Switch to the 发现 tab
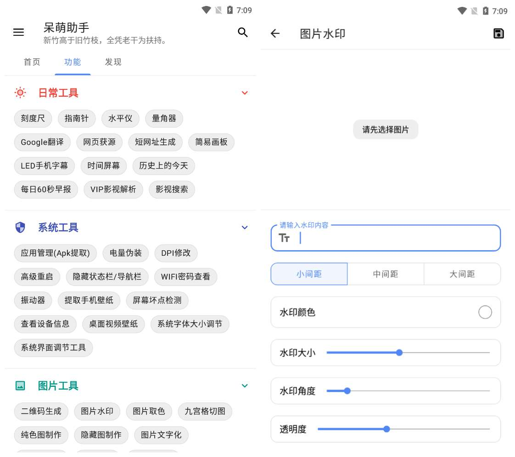Viewport: 515px width, 457px height. 113,62
